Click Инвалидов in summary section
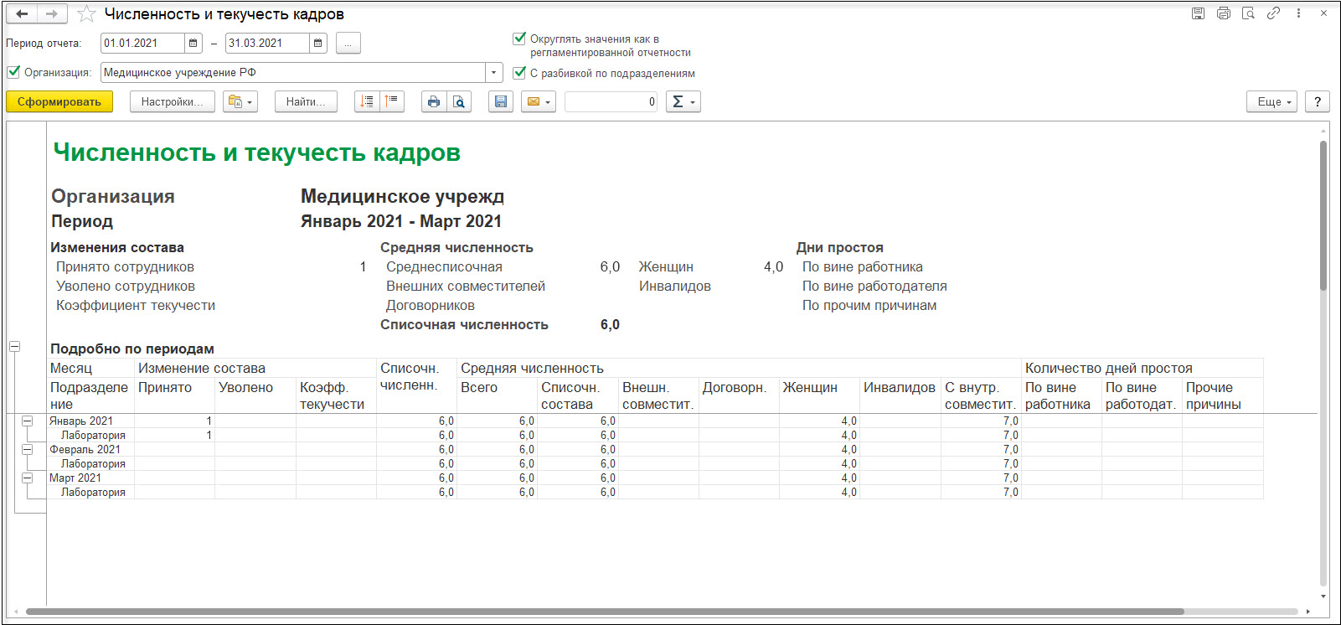This screenshot has width=1341, height=625. (x=675, y=286)
